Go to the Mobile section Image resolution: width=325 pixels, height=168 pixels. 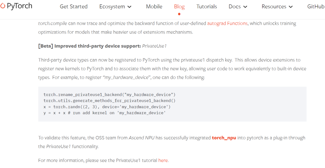154,7
